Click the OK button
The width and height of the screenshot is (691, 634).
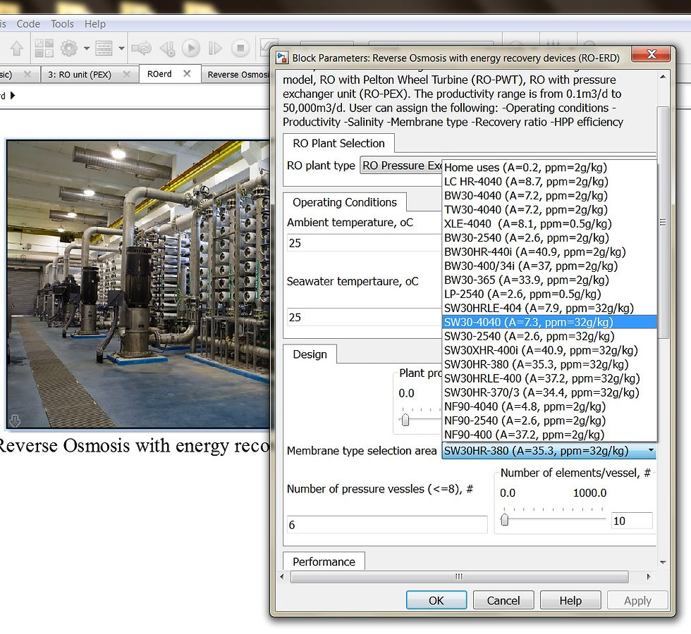(436, 600)
